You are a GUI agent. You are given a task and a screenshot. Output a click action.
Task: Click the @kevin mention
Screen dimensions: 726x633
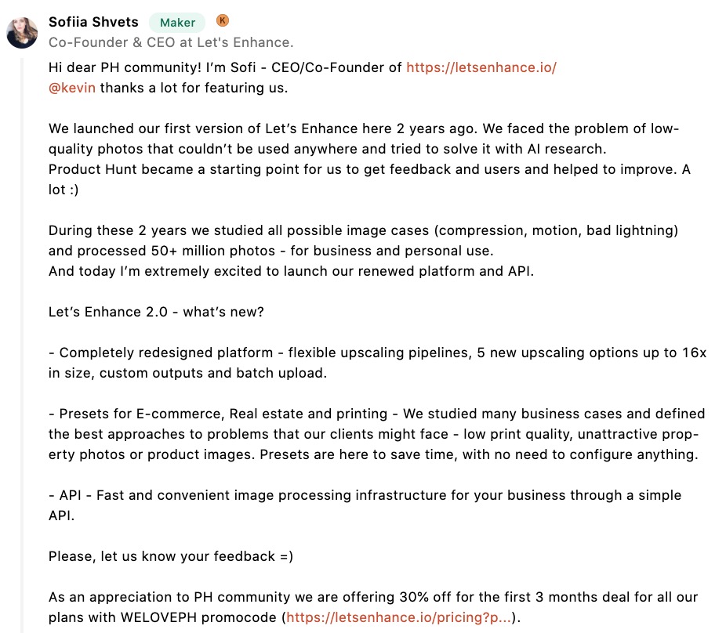point(72,88)
